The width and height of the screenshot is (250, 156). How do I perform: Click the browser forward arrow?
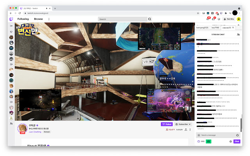[15, 13]
